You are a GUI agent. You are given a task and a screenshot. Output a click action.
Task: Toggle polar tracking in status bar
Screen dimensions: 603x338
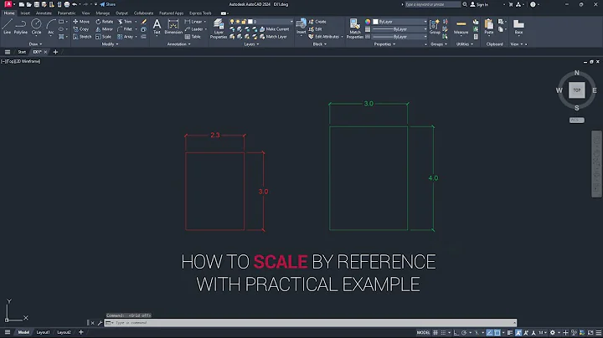click(x=464, y=333)
